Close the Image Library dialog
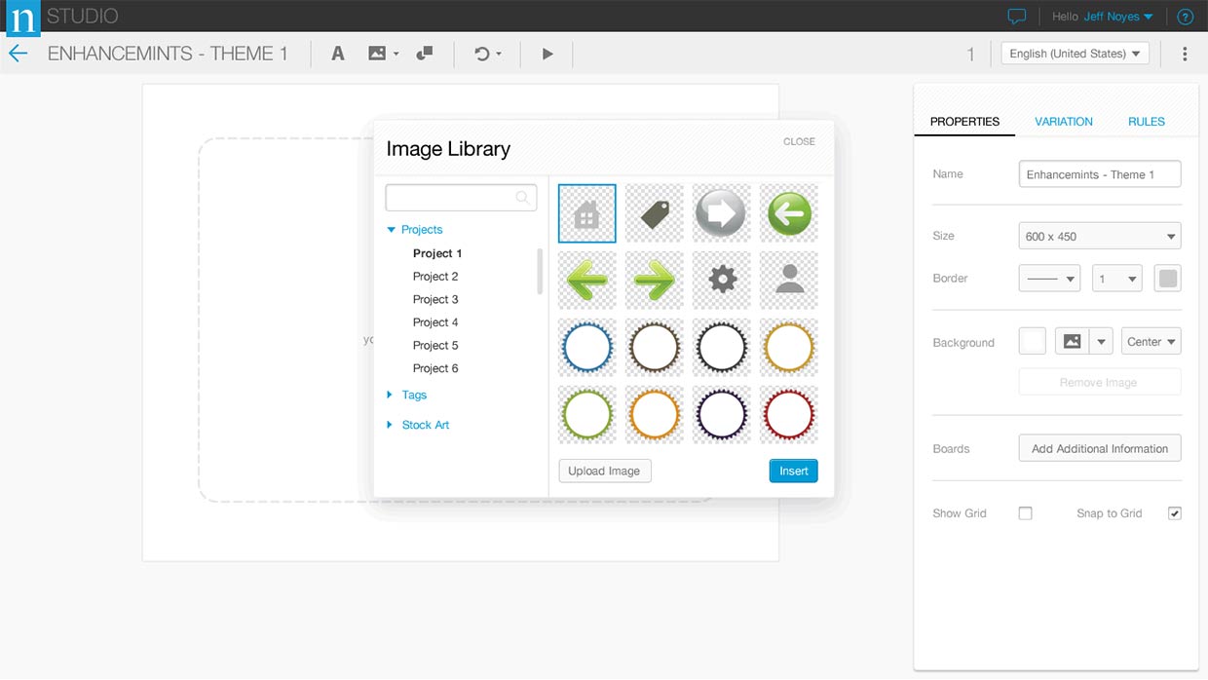The image size is (1208, 680). click(x=799, y=141)
